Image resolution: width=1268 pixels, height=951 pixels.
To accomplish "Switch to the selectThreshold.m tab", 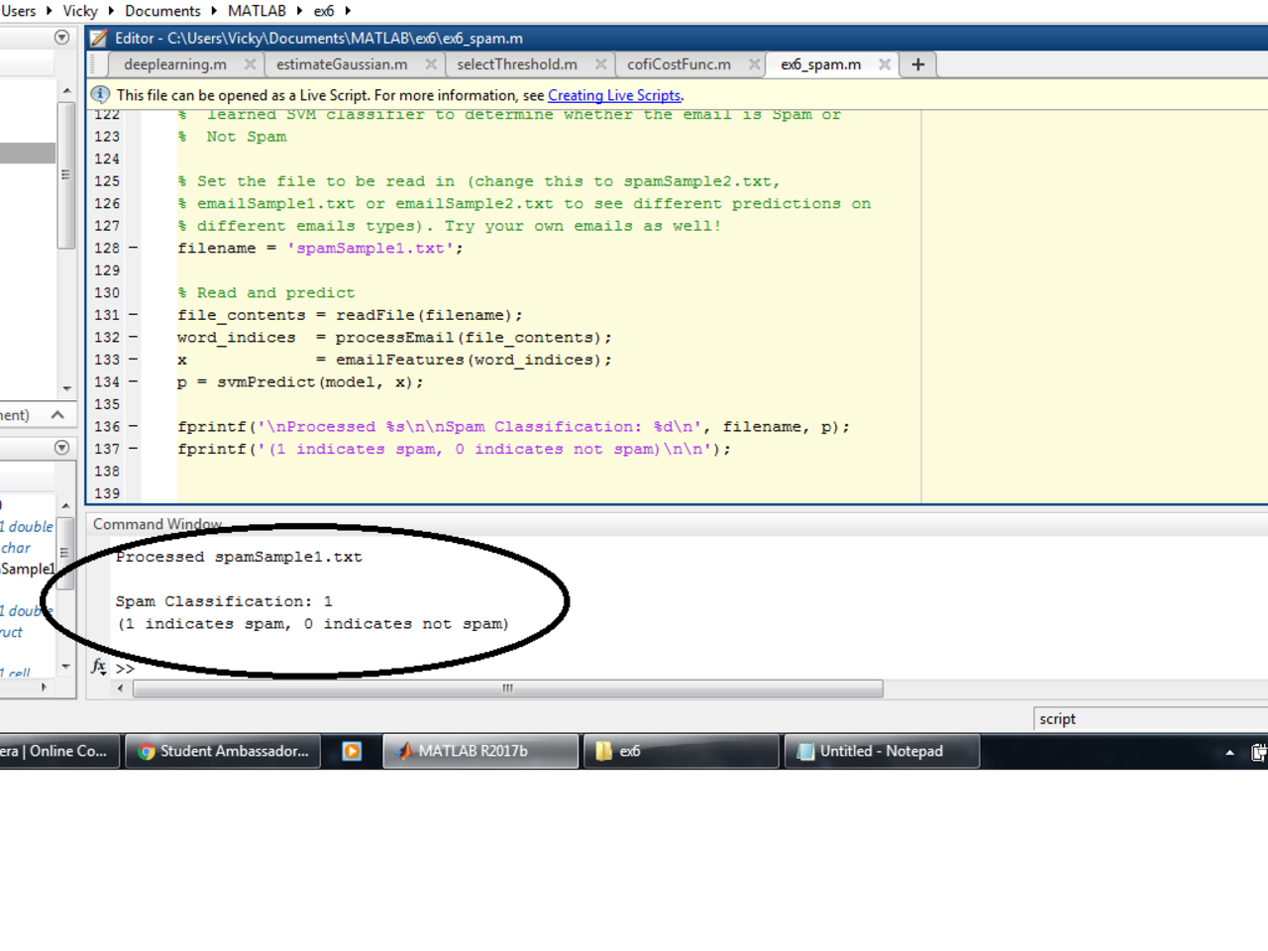I will (x=516, y=64).
